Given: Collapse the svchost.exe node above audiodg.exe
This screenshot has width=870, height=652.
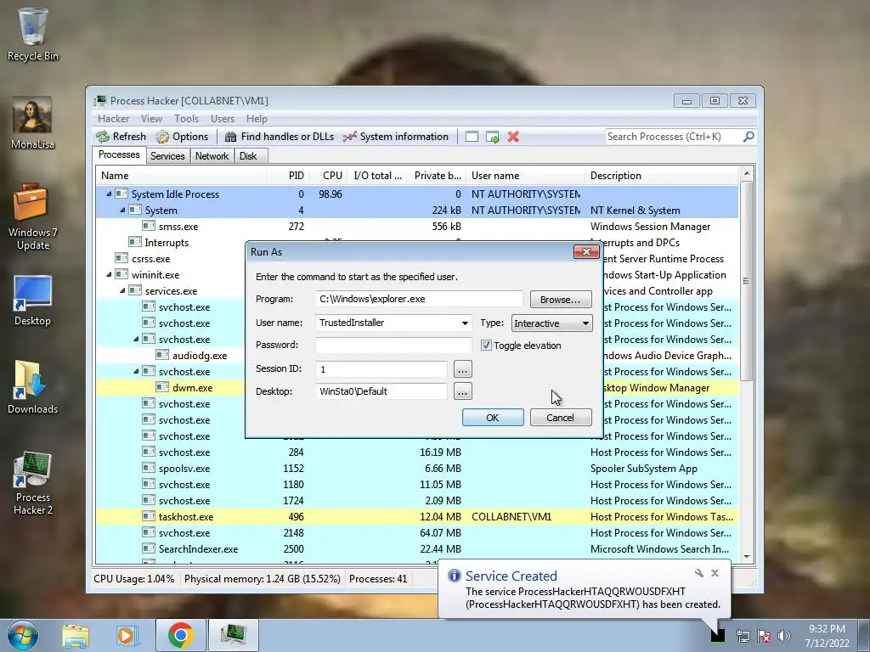Looking at the screenshot, I should coord(136,339).
